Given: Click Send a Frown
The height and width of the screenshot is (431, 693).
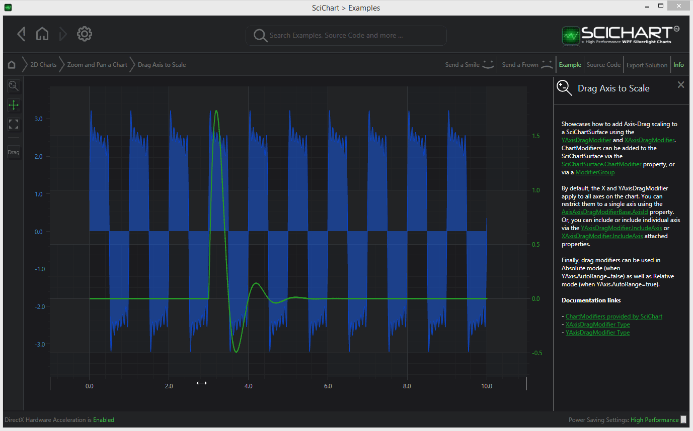Looking at the screenshot, I should [520, 65].
